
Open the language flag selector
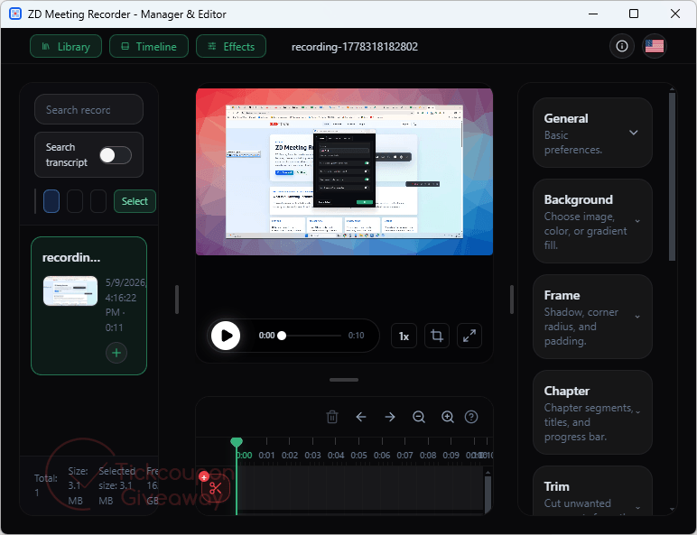[x=655, y=46]
